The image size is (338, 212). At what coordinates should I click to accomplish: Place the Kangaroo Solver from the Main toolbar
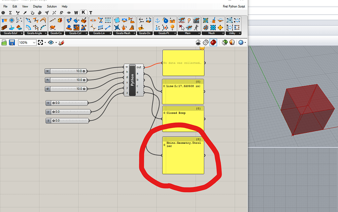pyautogui.click(x=181, y=20)
